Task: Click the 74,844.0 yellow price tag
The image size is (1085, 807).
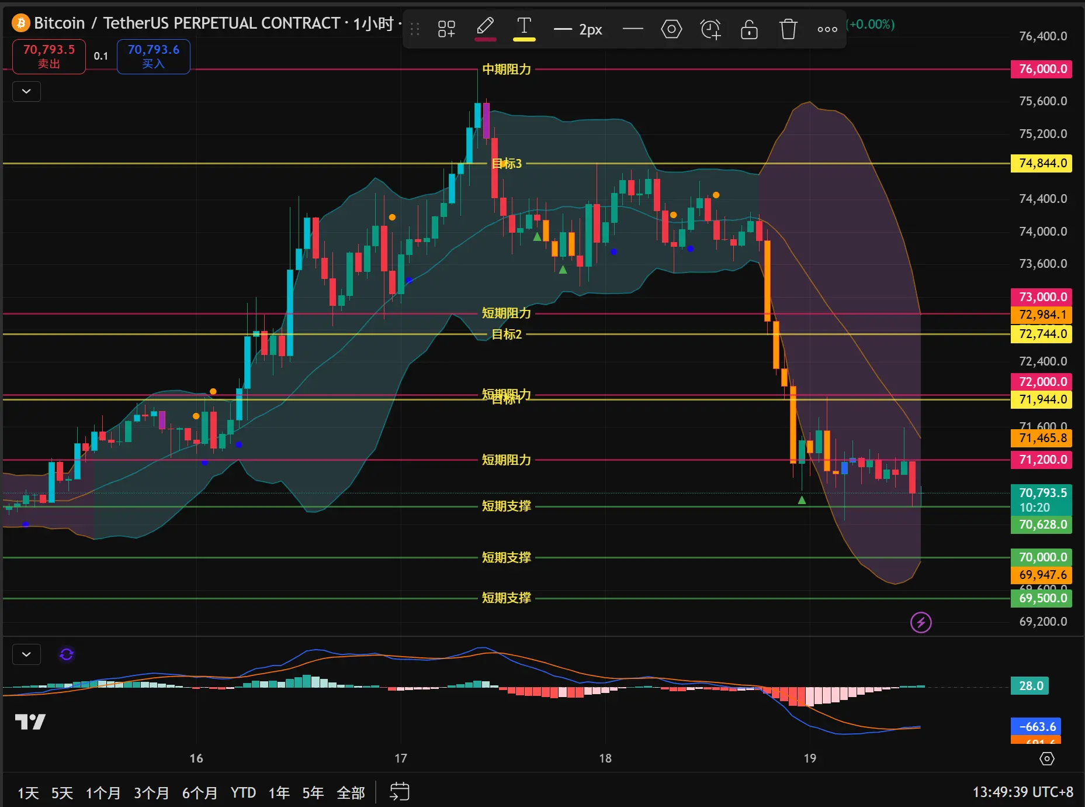Action: (1041, 163)
